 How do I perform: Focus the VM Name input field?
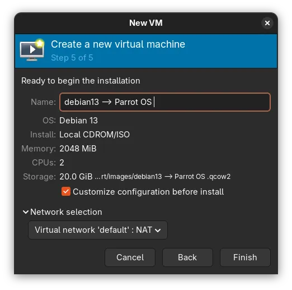pos(165,102)
